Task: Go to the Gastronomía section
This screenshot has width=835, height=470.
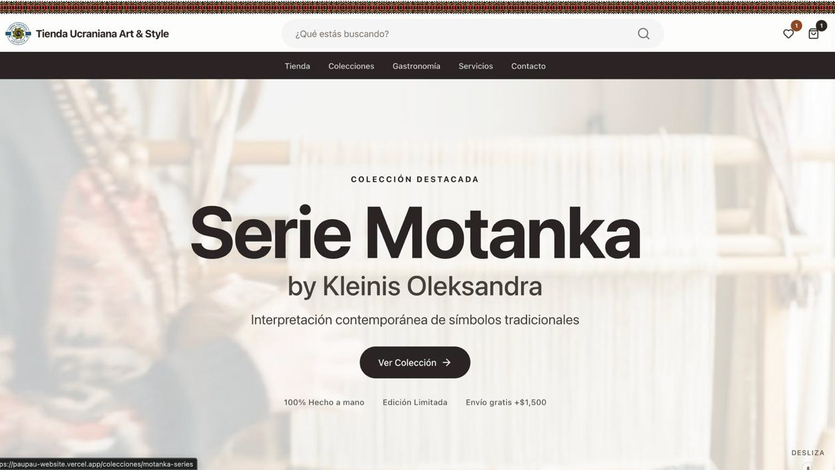Action: click(416, 66)
